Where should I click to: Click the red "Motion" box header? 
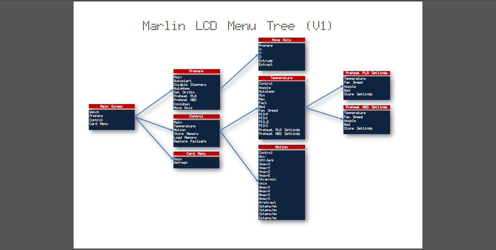point(282,147)
